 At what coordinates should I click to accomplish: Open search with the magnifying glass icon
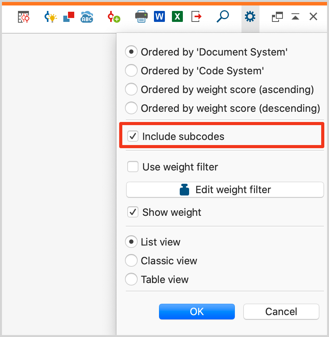coord(222,16)
